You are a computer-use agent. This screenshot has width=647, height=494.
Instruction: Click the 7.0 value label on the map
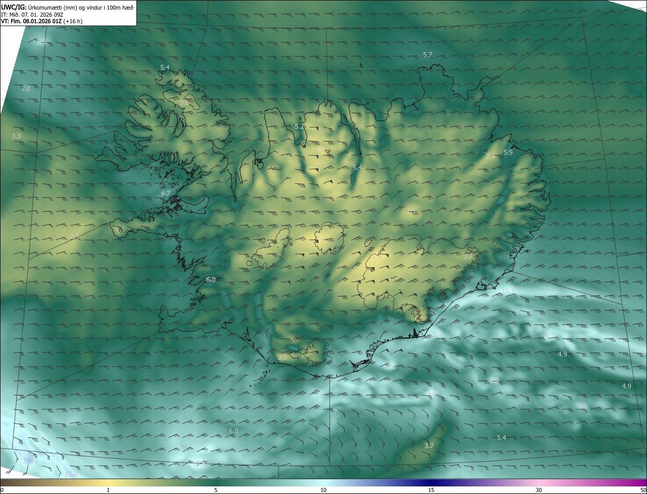pyautogui.click(x=26, y=88)
